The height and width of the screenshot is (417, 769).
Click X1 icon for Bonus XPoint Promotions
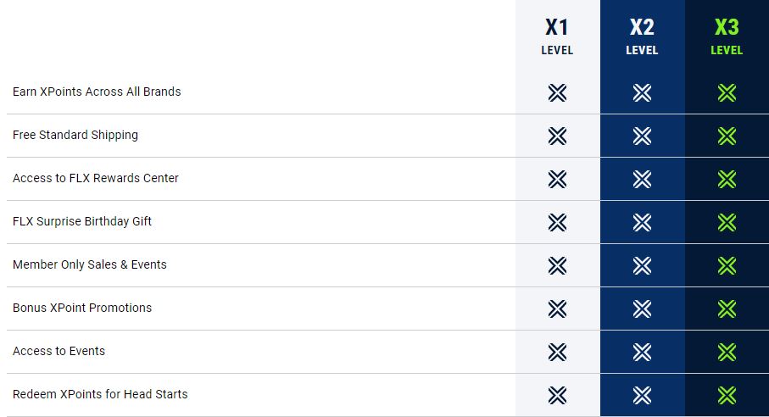(x=557, y=309)
